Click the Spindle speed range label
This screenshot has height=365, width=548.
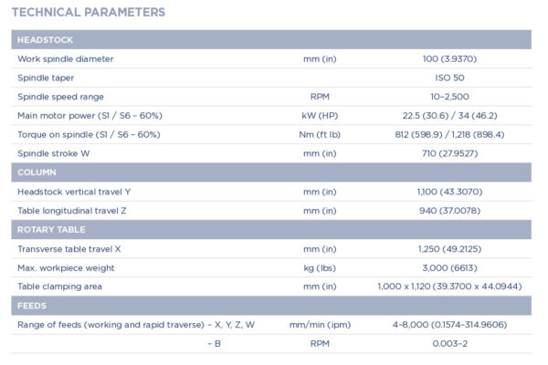tap(60, 97)
